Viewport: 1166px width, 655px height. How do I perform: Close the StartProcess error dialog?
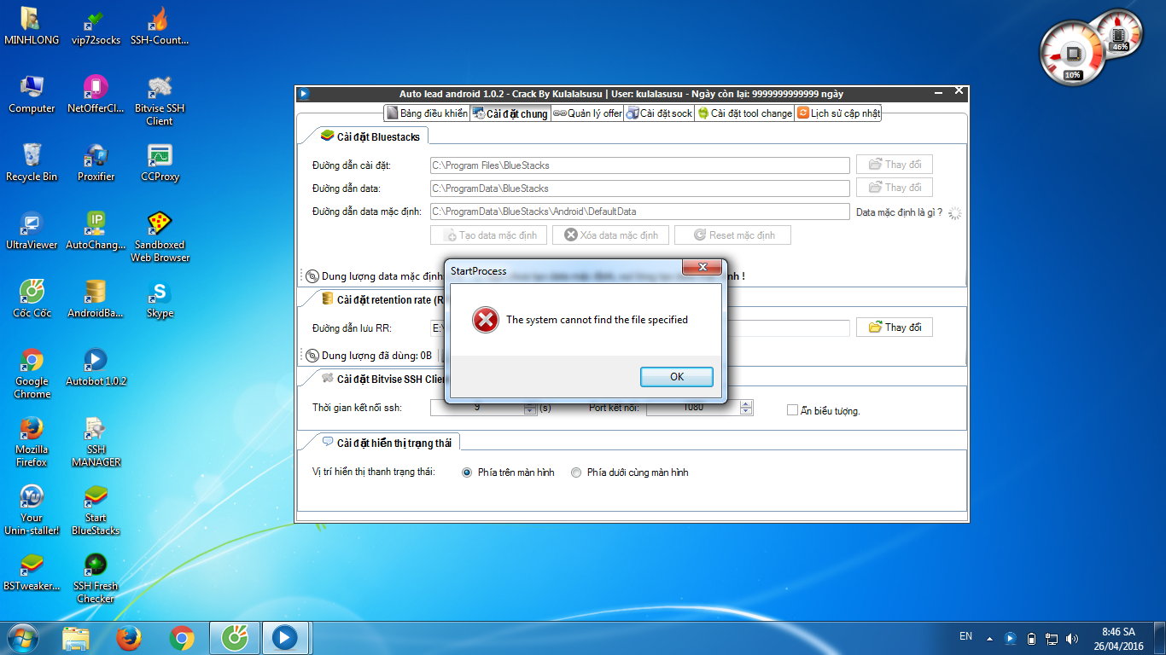[x=703, y=268]
